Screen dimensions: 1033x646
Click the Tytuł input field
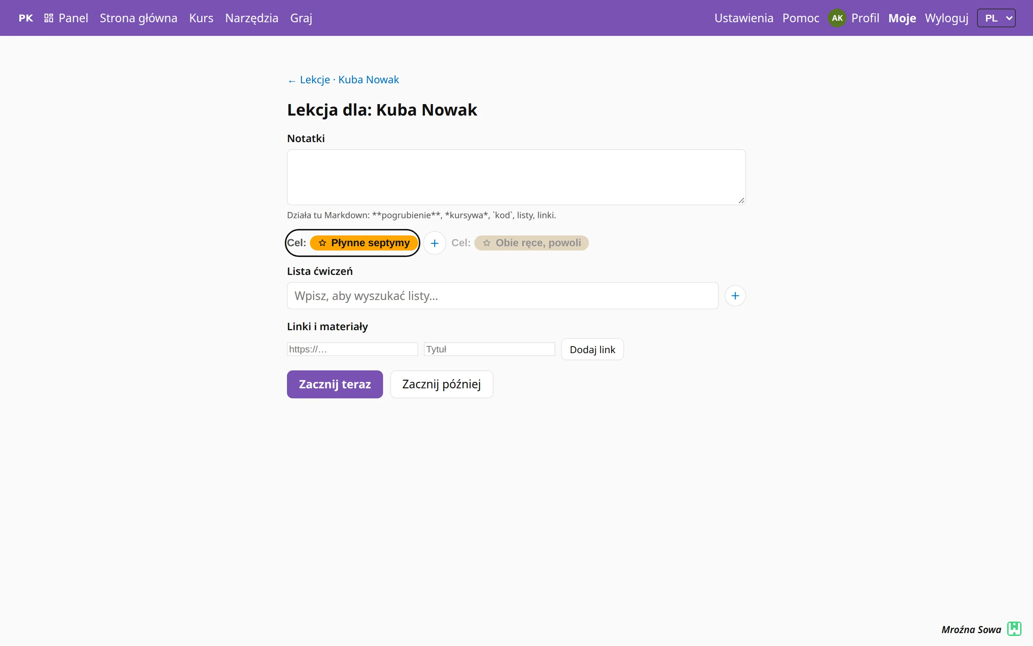click(x=489, y=349)
